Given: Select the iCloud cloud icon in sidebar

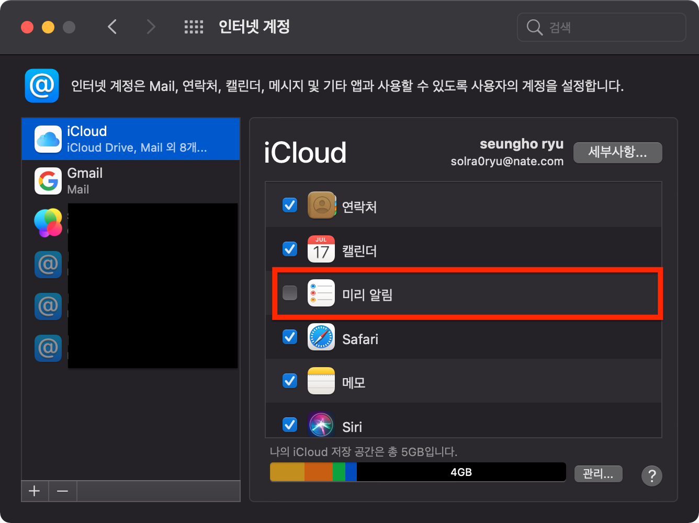Looking at the screenshot, I should (48, 139).
